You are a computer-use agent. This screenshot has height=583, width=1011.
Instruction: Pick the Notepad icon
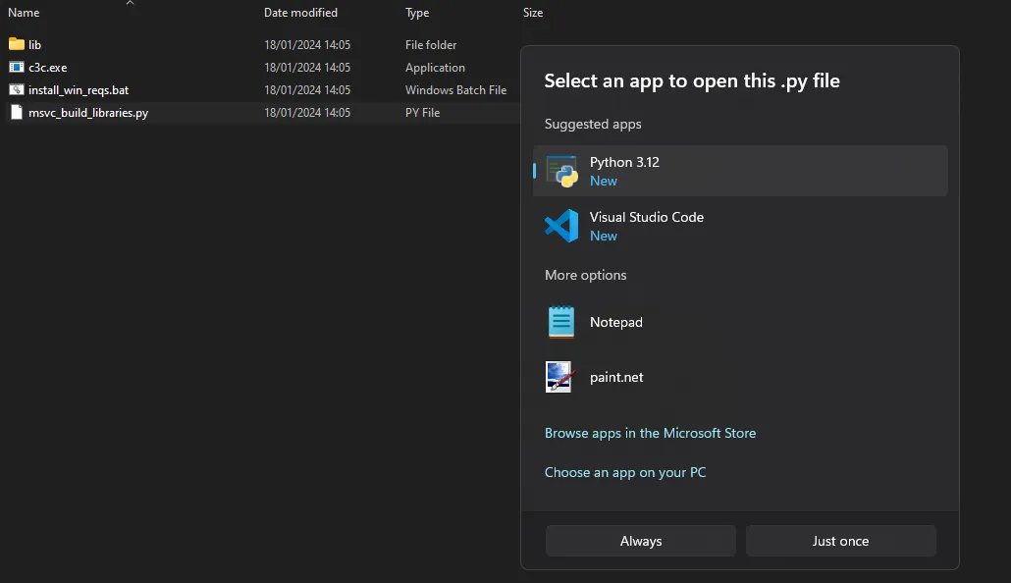560,322
